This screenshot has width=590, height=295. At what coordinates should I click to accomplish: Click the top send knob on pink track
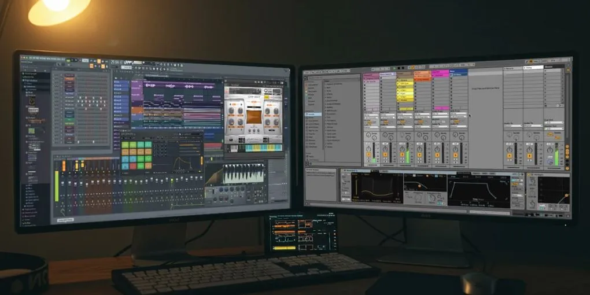point(368,135)
